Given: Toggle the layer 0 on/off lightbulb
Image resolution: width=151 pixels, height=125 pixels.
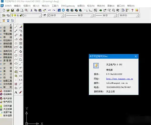Looking at the screenshot, I should point(12,15).
